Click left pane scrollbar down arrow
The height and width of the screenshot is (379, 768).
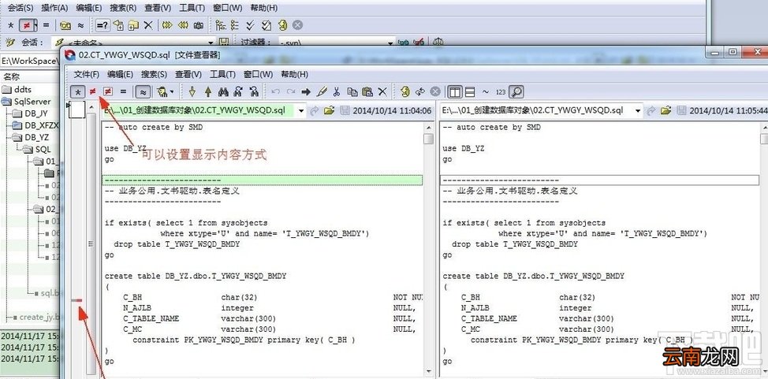click(429, 372)
